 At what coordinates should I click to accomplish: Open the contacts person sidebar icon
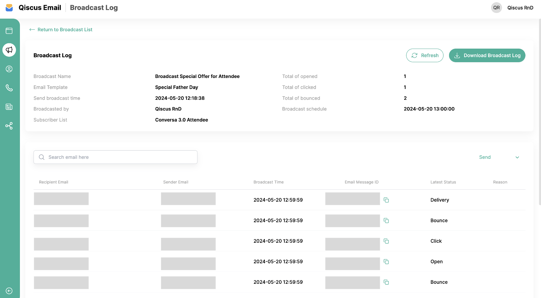coord(9,69)
